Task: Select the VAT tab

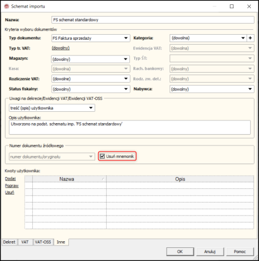Action: tap(25, 242)
